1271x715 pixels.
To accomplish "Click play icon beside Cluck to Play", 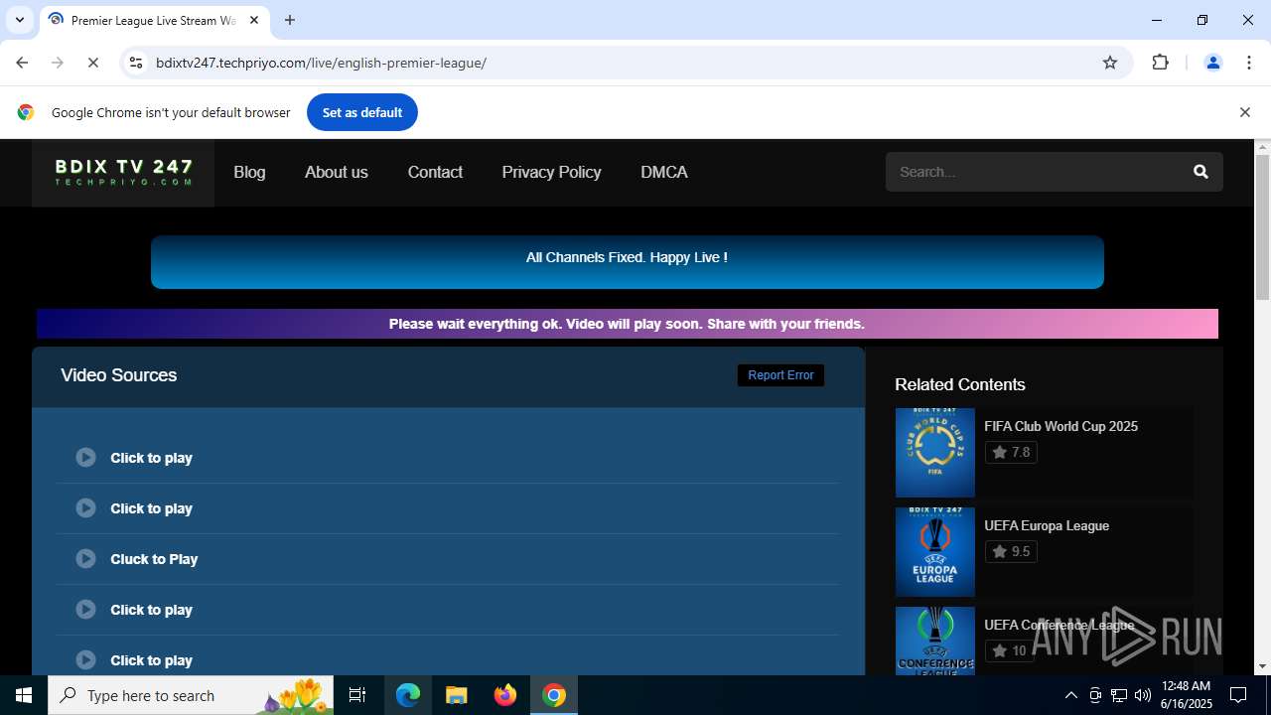I will coord(85,559).
